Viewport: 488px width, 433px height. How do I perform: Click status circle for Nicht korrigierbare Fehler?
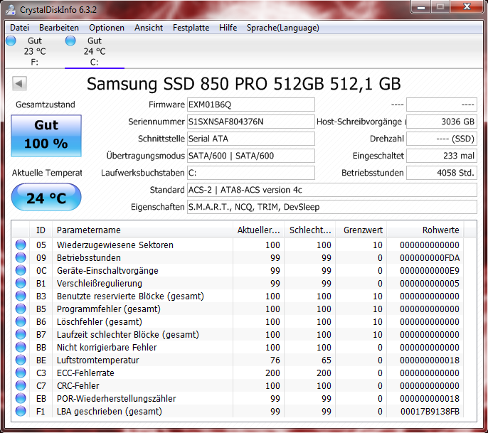(x=21, y=347)
